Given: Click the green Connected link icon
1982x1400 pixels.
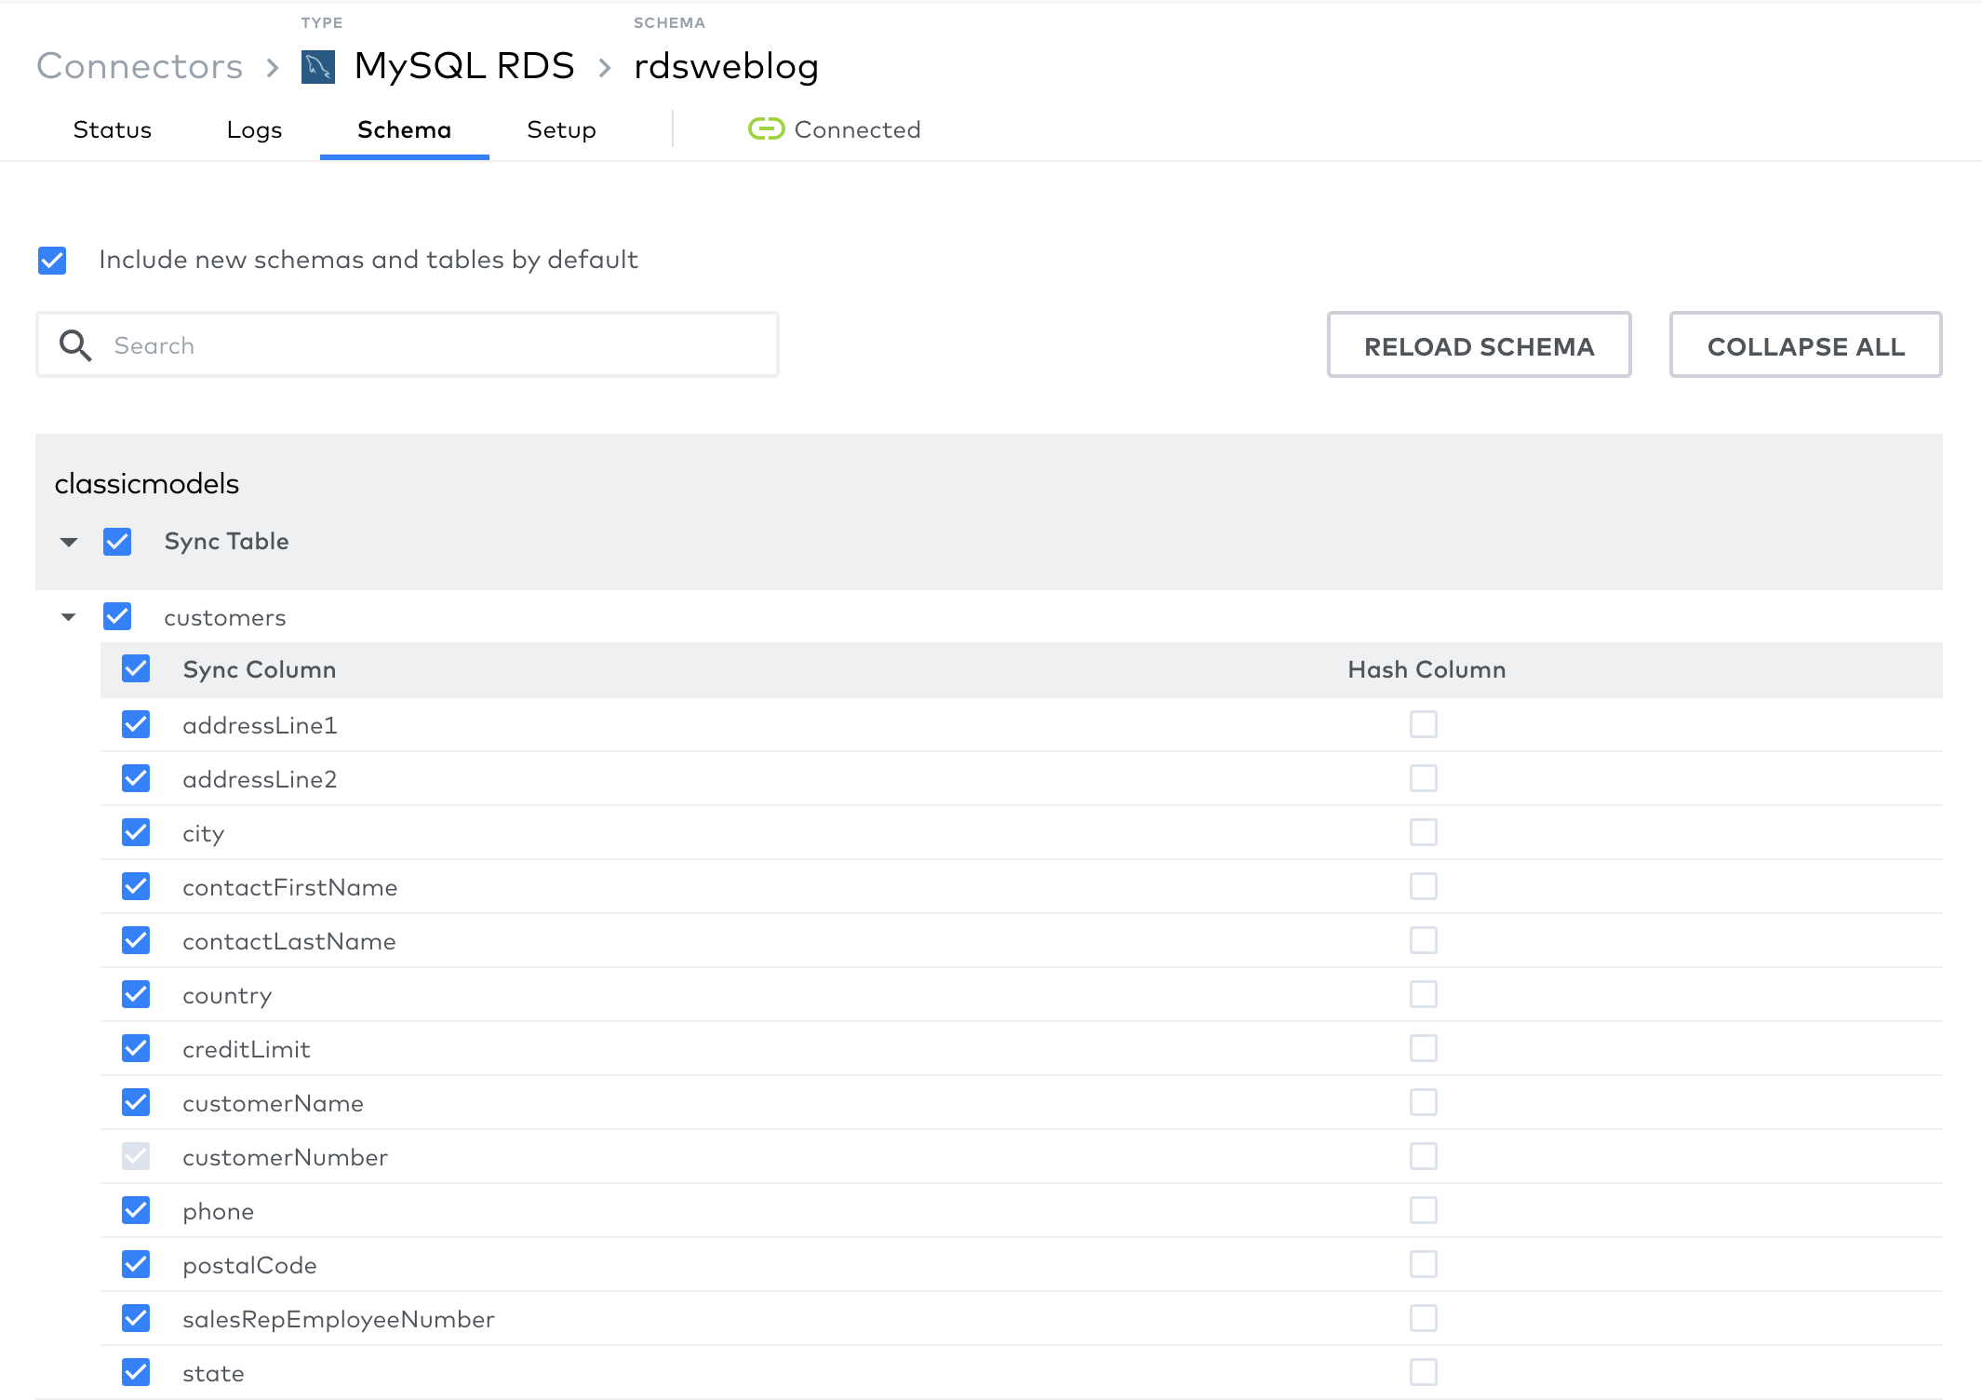Looking at the screenshot, I should [x=766, y=129].
